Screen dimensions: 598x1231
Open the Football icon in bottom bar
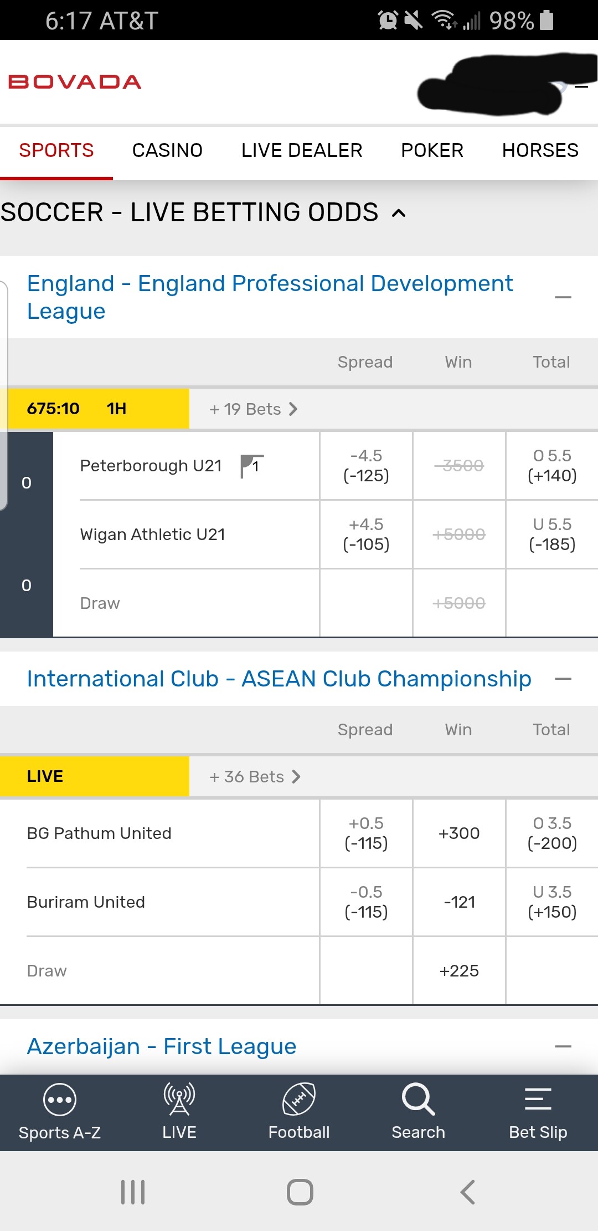pos(299,1099)
